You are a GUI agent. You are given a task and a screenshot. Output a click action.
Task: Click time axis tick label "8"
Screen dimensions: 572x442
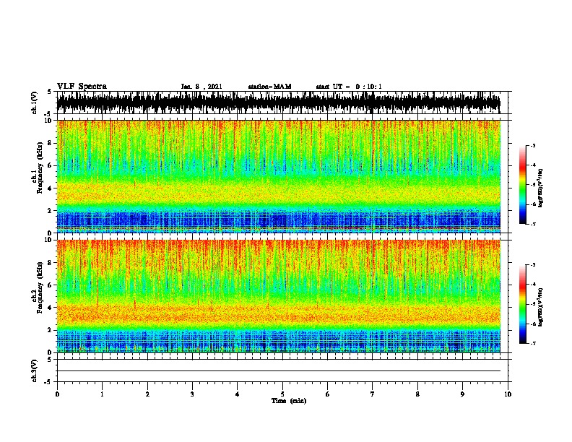(x=417, y=394)
